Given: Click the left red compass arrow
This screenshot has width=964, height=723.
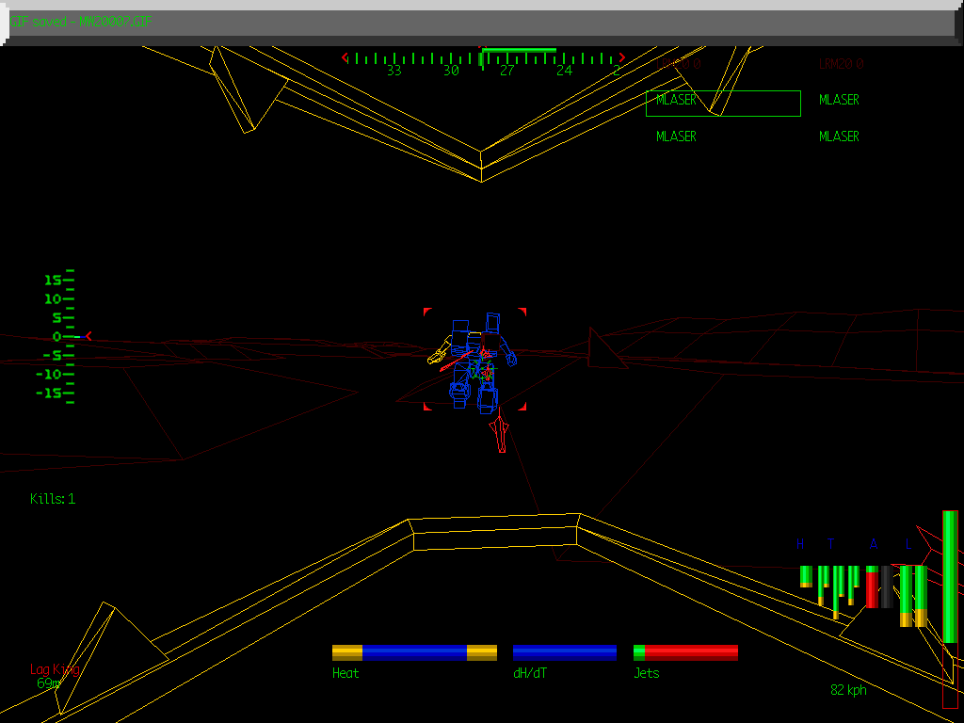Looking at the screenshot, I should [346, 56].
